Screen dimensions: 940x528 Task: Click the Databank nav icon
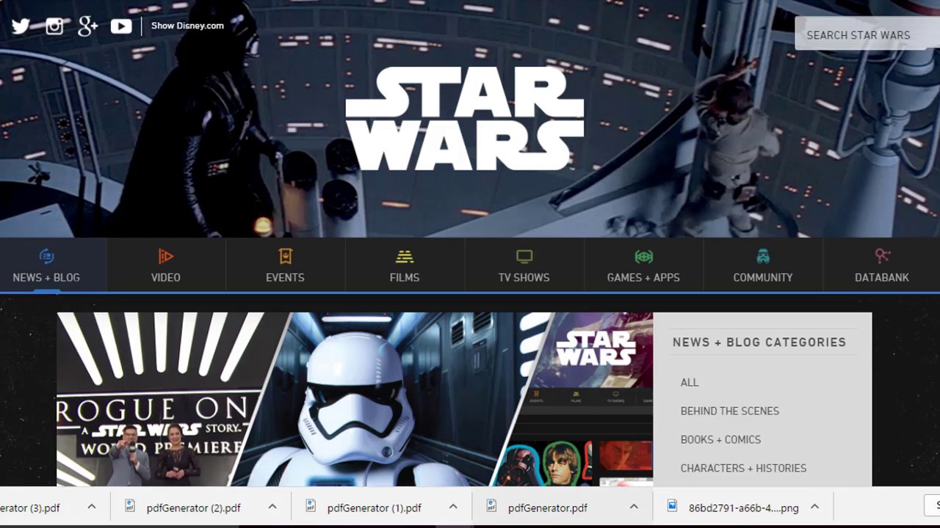pos(882,256)
